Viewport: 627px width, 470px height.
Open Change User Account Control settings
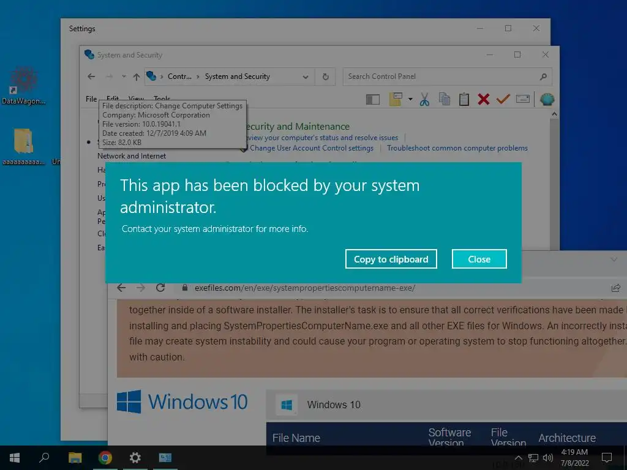(312, 148)
